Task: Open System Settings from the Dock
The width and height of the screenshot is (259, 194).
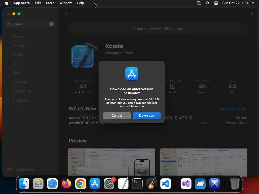Action: (x=109, y=184)
